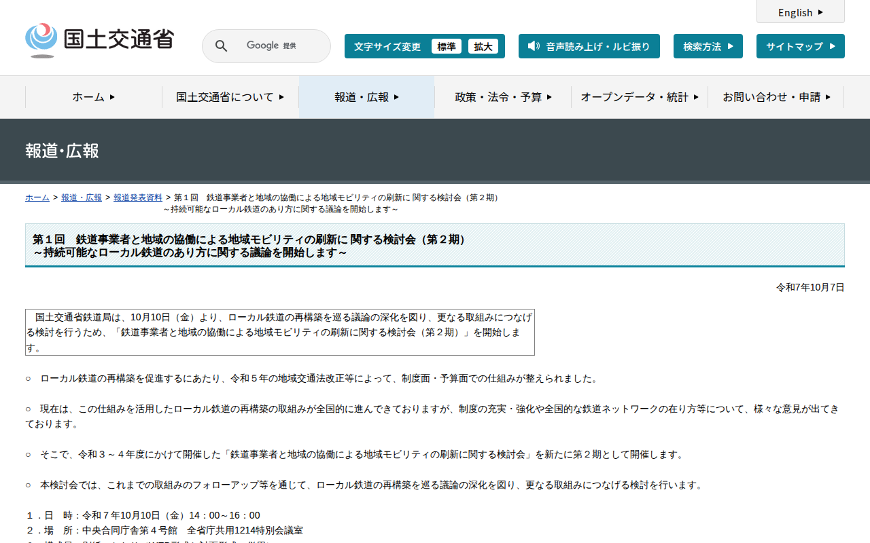Screen dimensions: 870x543
Task: Open the 報道・広報 navigation tab
Action: click(x=367, y=97)
